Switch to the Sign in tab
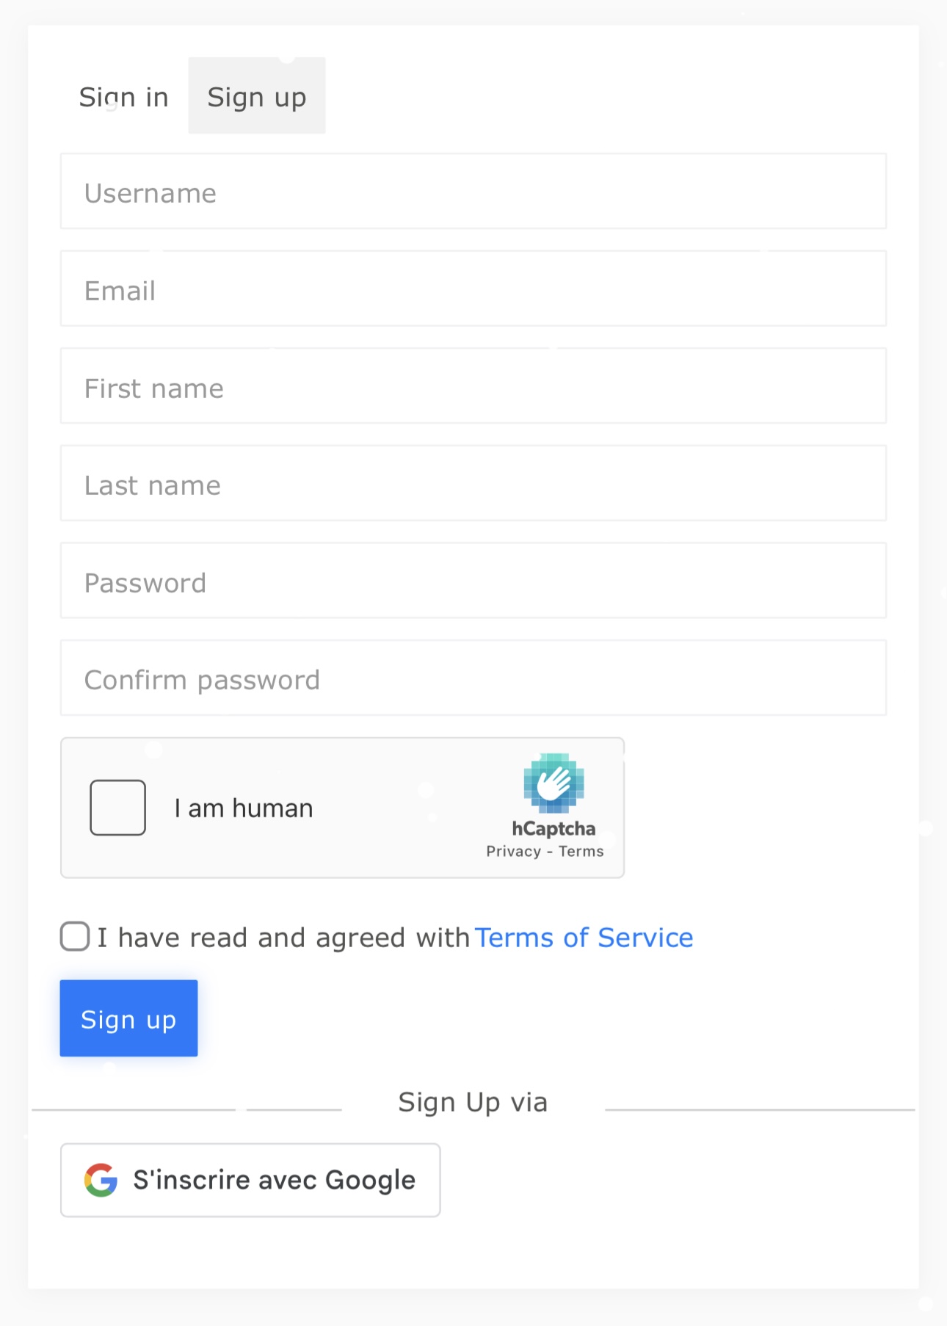The width and height of the screenshot is (947, 1326). [123, 97]
